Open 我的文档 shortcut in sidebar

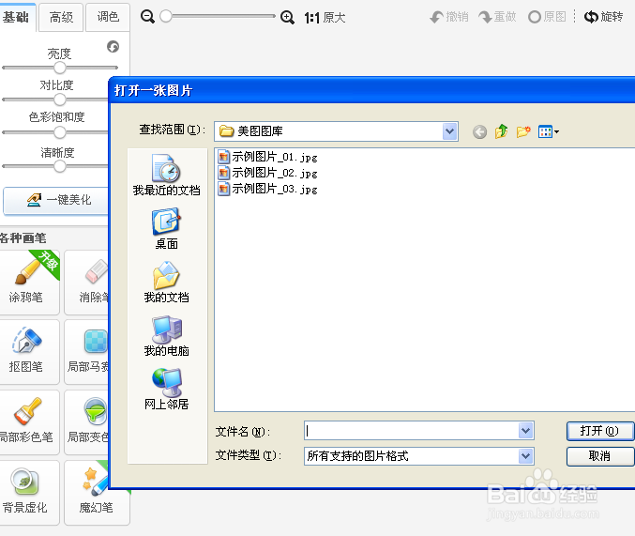pyautogui.click(x=166, y=283)
